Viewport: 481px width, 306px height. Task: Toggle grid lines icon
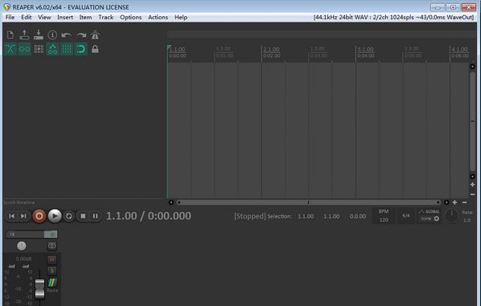pyautogui.click(x=67, y=49)
